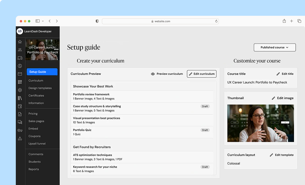Image resolution: width=305 pixels, height=185 pixels.
Task: Open Design templates menu item
Action: point(40,88)
